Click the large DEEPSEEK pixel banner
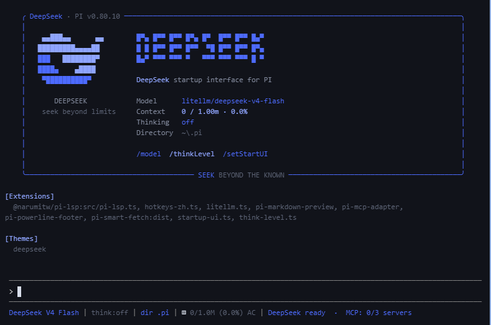491x325 pixels. [x=200, y=48]
